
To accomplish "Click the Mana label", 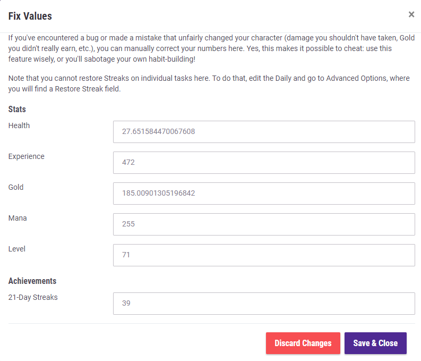I will 18,219.
